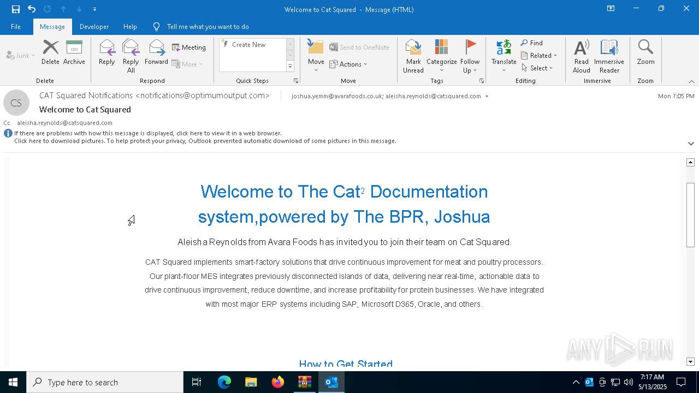The image size is (699, 393).
Task: Expand the recipients list arrow
Action: (487, 97)
